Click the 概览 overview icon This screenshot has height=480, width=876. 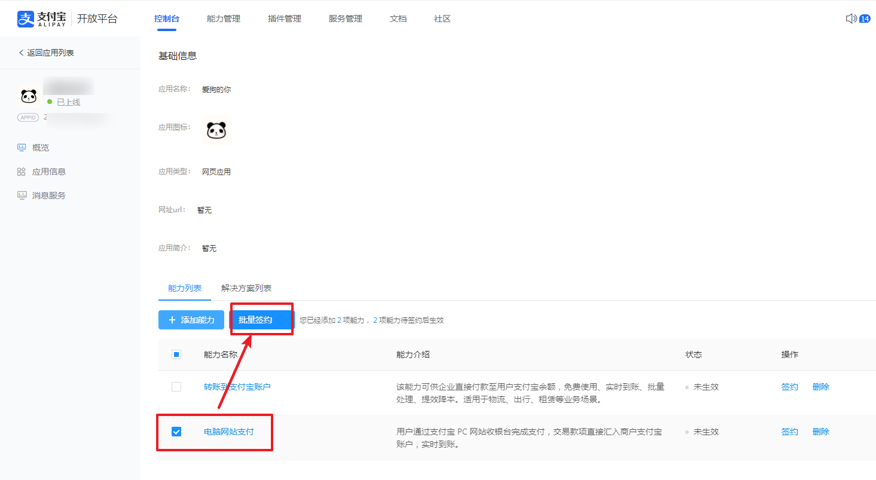click(x=22, y=148)
